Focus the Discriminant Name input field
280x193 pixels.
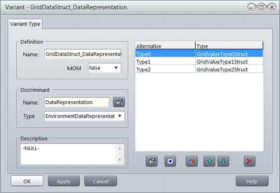click(77, 102)
